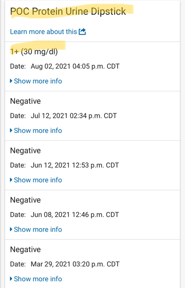Show more info text under Jul 12 Negative result

[x=38, y=130]
